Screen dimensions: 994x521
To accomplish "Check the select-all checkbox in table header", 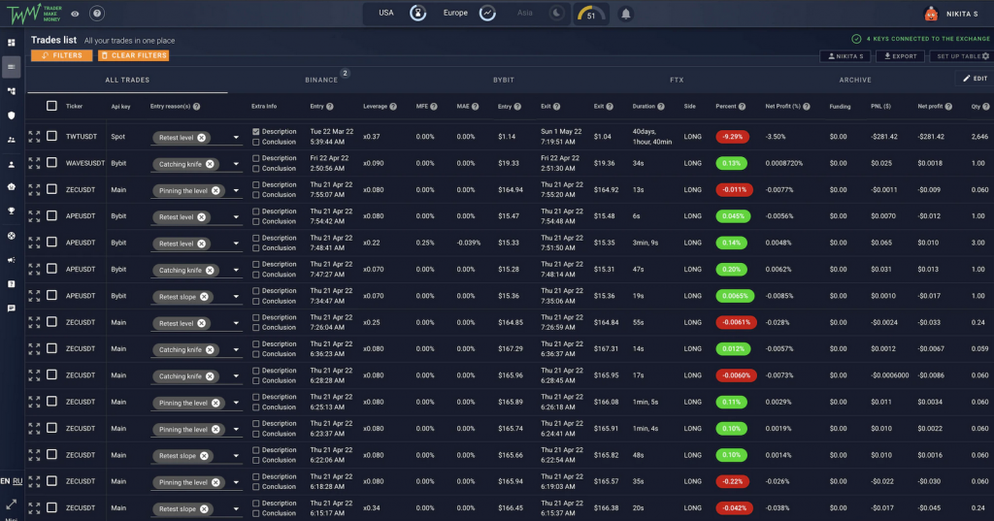I will point(52,106).
